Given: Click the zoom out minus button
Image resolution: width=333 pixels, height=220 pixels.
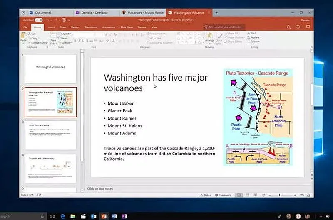Looking at the screenshot, I should point(269,195).
